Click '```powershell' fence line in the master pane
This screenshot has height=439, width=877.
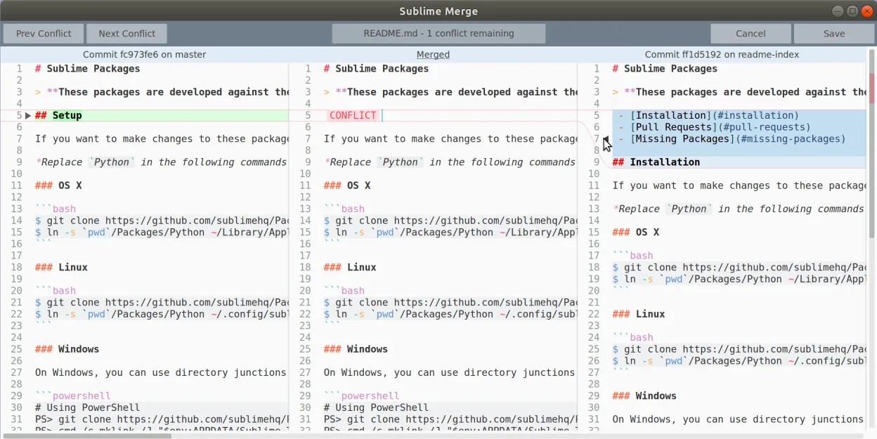tap(73, 396)
